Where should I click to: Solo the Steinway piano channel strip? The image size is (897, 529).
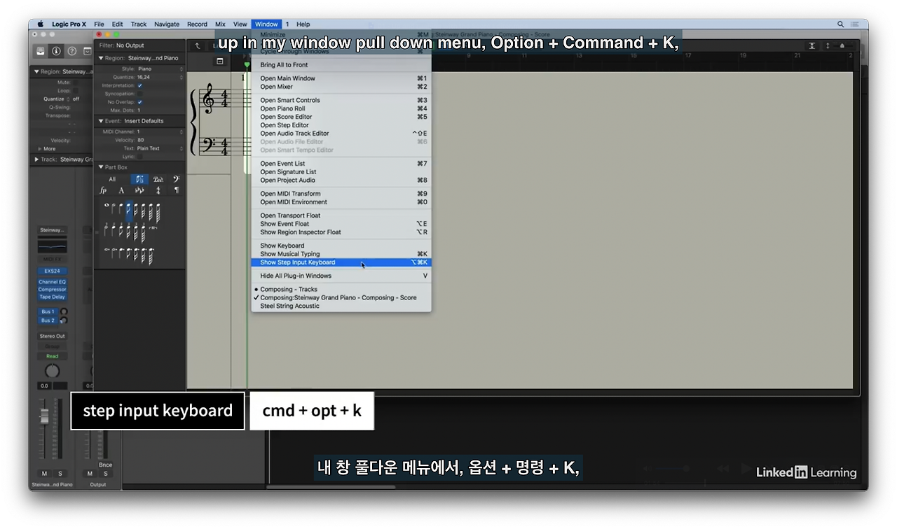click(x=60, y=474)
